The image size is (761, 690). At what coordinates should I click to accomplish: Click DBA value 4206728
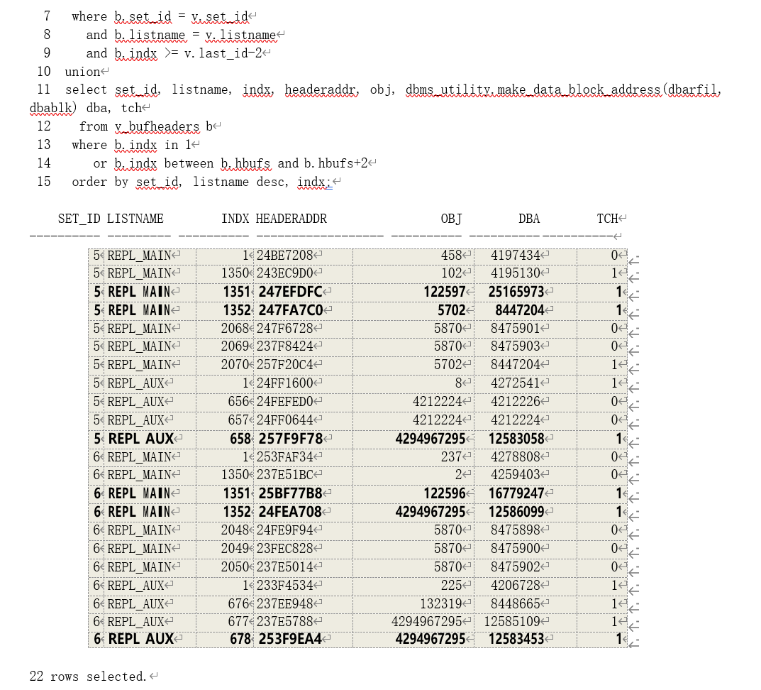pos(516,586)
